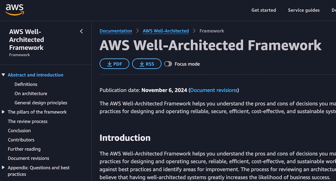Click the AWS logo
This screenshot has width=336, height=181.
coord(14,9)
